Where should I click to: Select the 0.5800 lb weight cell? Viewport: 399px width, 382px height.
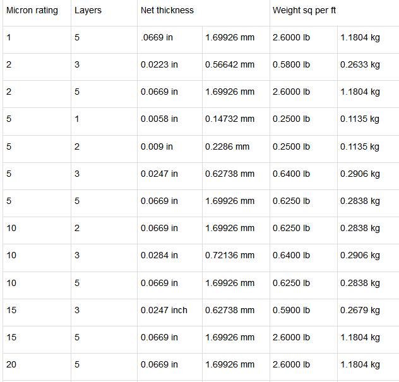[291, 65]
